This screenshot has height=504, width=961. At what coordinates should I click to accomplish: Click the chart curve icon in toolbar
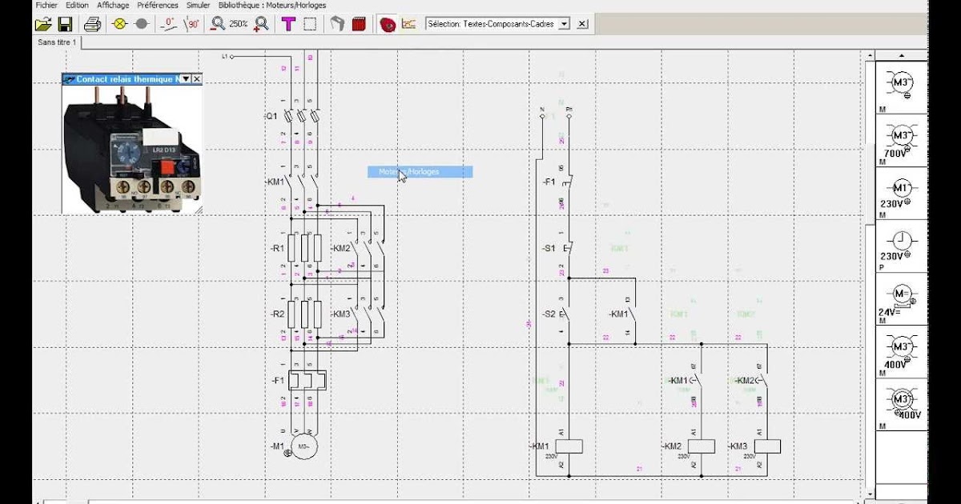[409, 24]
